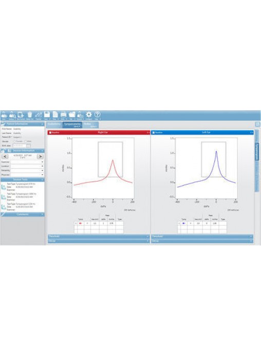Viewport: 261px width, 357px height.
Task: Toggle the Baseline checkbox for Left Ear
Action: click(154, 132)
